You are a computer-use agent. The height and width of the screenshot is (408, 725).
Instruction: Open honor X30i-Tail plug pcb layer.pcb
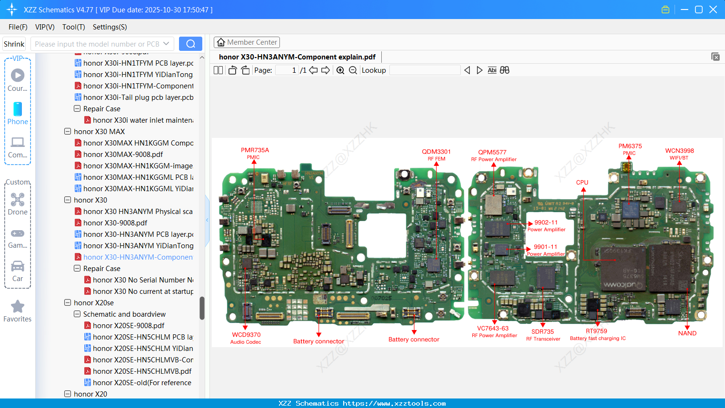pyautogui.click(x=138, y=97)
